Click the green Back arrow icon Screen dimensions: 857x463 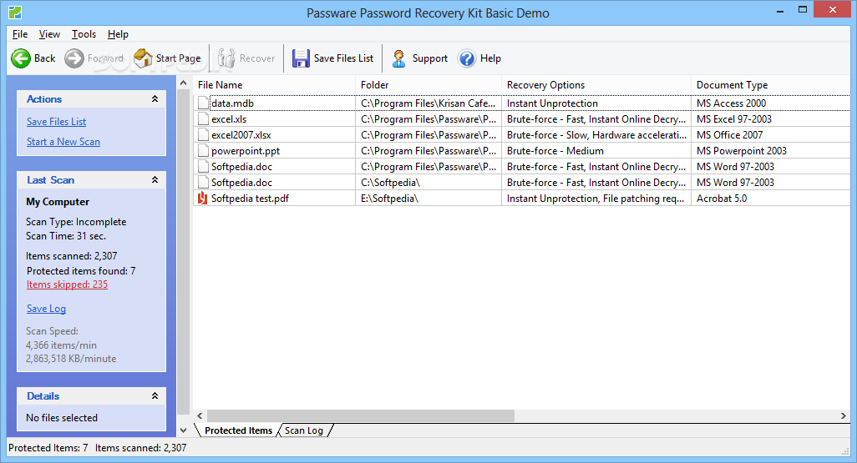point(22,58)
